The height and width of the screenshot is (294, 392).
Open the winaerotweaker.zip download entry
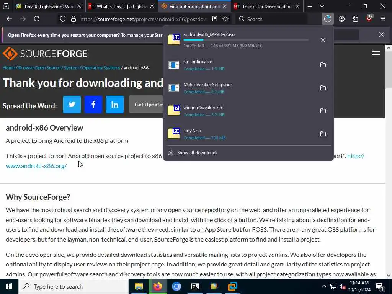tap(240, 111)
